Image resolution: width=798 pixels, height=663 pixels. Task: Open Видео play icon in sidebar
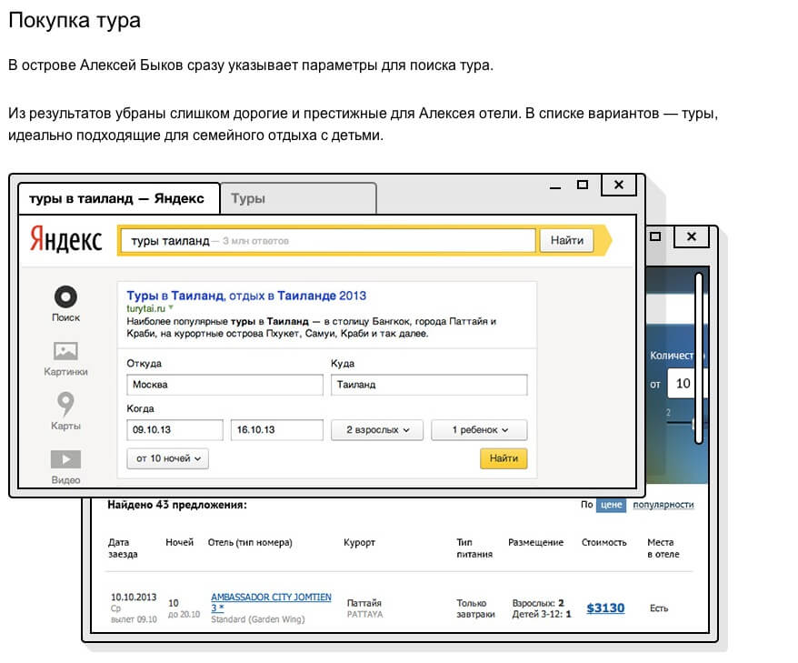[65, 459]
